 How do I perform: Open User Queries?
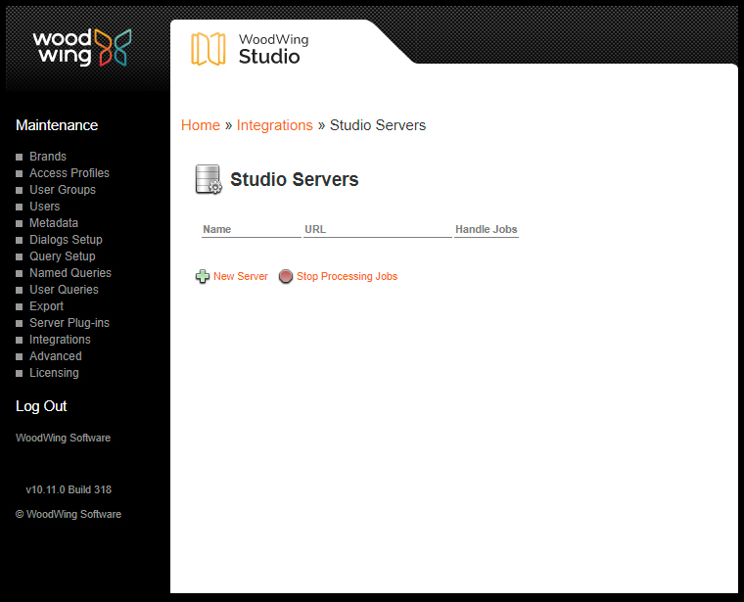pos(64,290)
